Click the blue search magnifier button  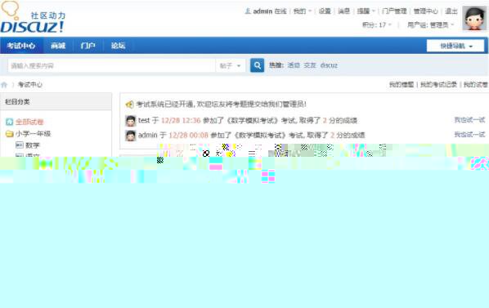coord(257,65)
